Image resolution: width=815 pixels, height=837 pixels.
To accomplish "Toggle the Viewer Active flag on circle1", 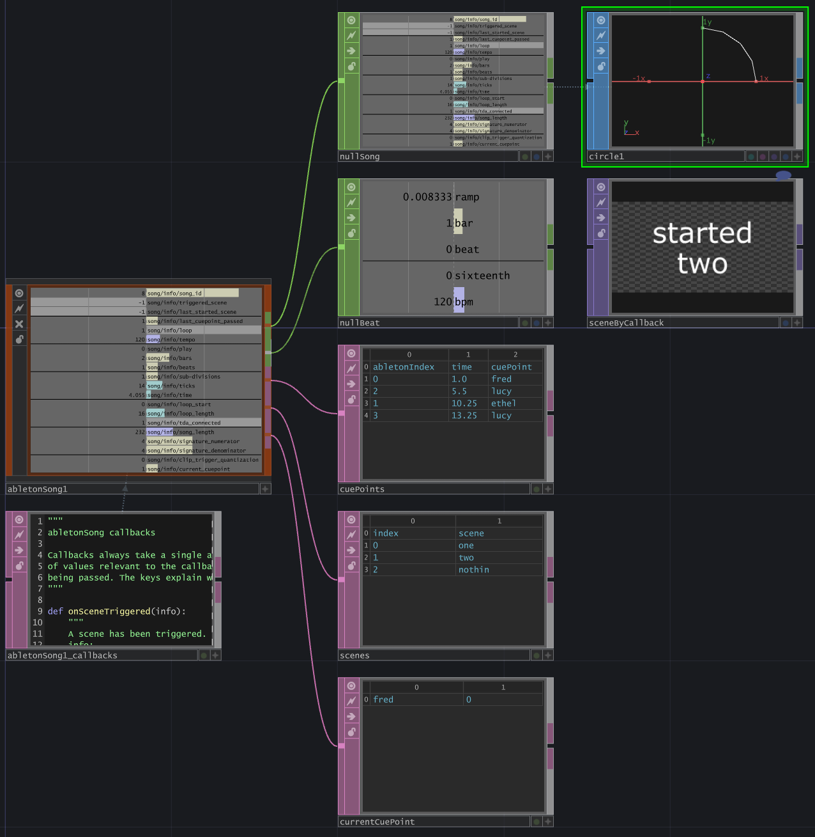I will (600, 20).
